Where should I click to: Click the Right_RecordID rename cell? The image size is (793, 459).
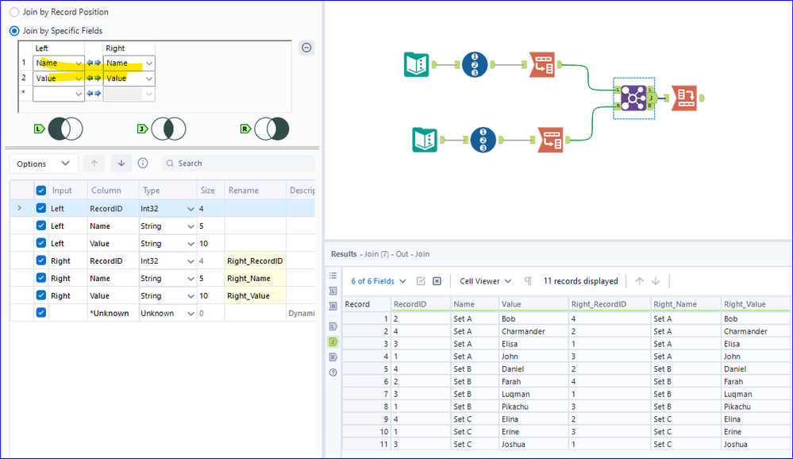[255, 261]
